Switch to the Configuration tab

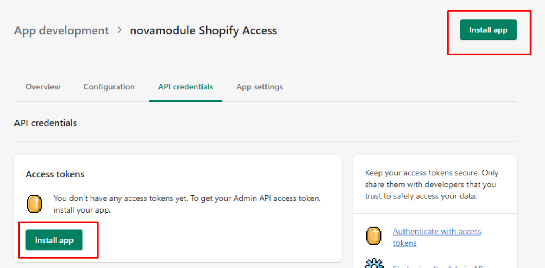point(109,87)
